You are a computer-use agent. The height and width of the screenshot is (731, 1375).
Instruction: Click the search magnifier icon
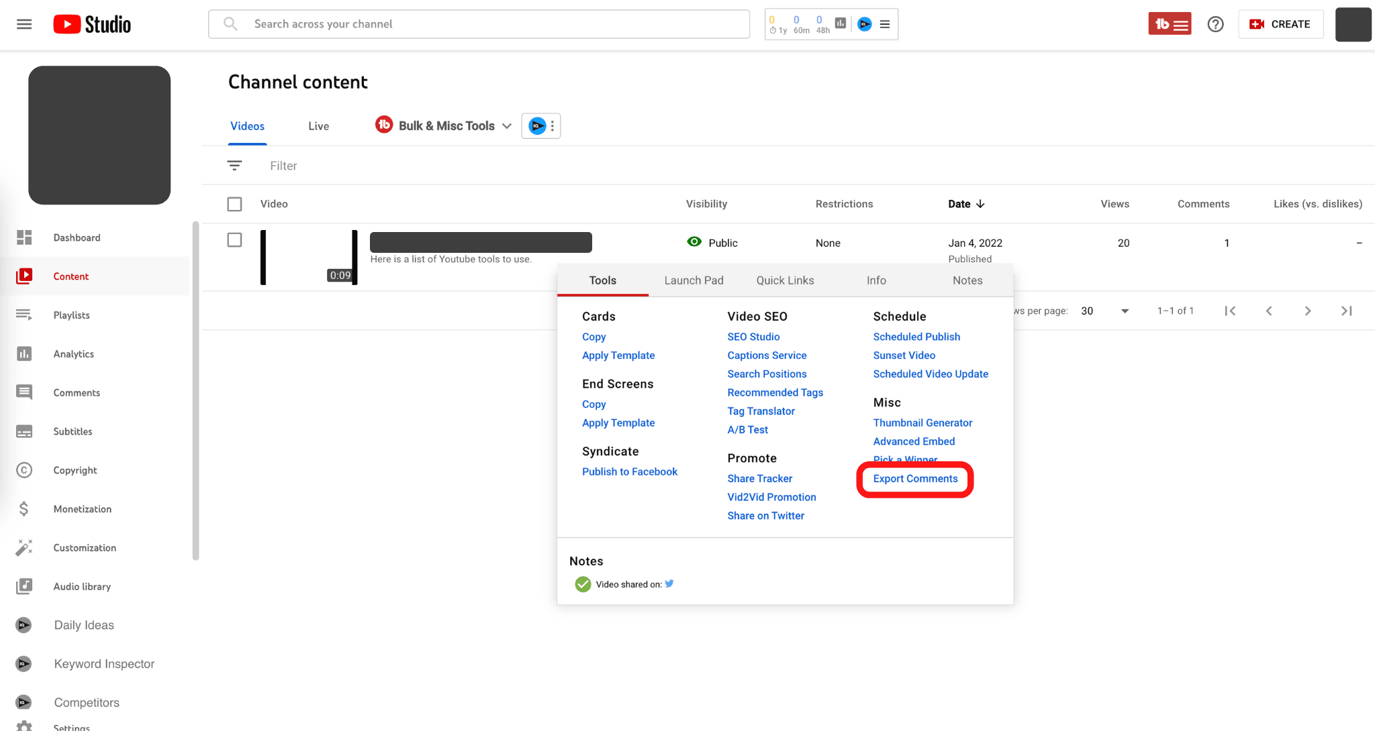230,24
